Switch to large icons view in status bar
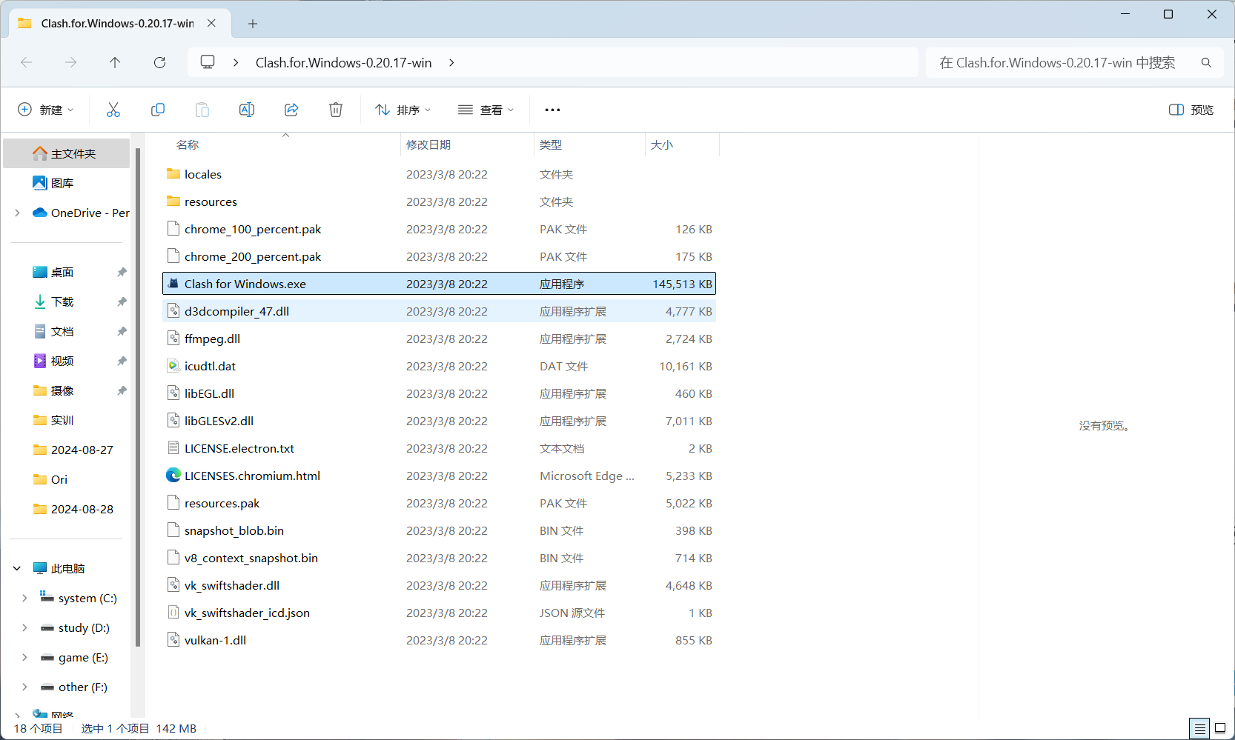 coord(1220,729)
